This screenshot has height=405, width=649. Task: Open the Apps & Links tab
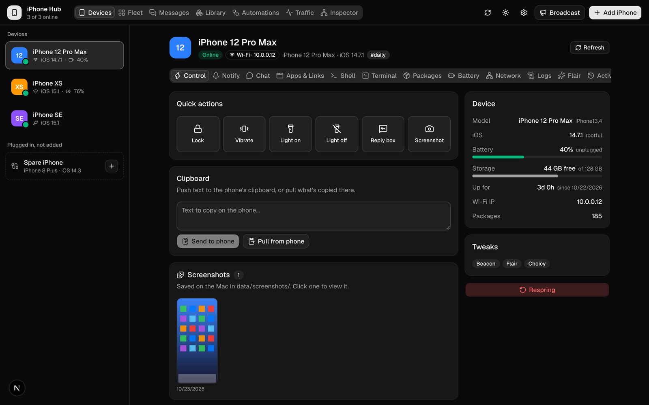[301, 76]
